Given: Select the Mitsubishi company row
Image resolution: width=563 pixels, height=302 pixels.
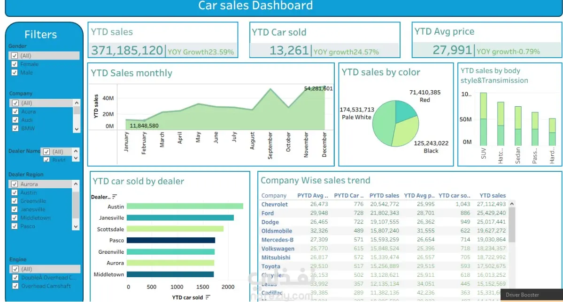Looking at the screenshot, I should pos(384,257).
